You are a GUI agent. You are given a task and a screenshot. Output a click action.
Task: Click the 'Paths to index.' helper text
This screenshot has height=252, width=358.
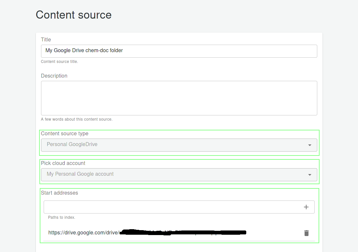62,217
